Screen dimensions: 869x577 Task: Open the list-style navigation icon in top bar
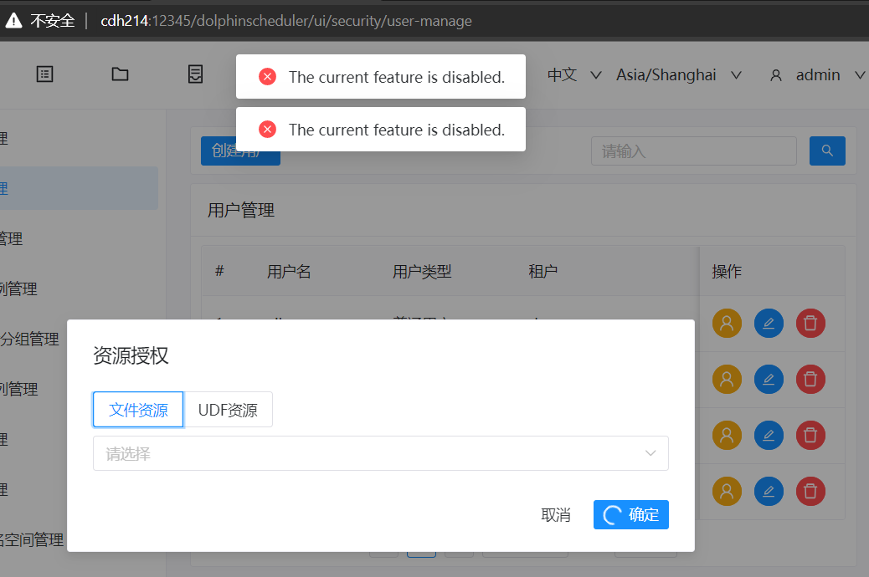tap(45, 74)
